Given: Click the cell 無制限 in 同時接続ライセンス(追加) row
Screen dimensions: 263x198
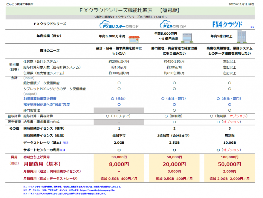Looking at the screenshot, I should [230, 136].
